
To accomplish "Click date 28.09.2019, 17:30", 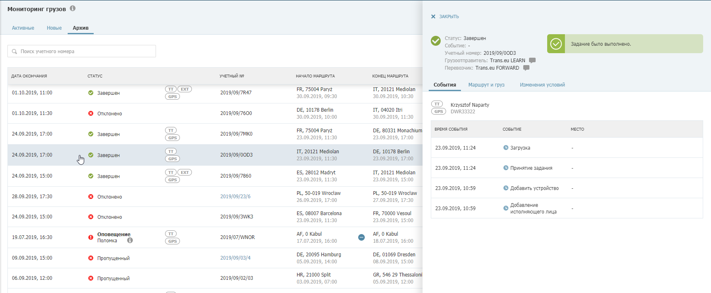I will [x=32, y=197].
